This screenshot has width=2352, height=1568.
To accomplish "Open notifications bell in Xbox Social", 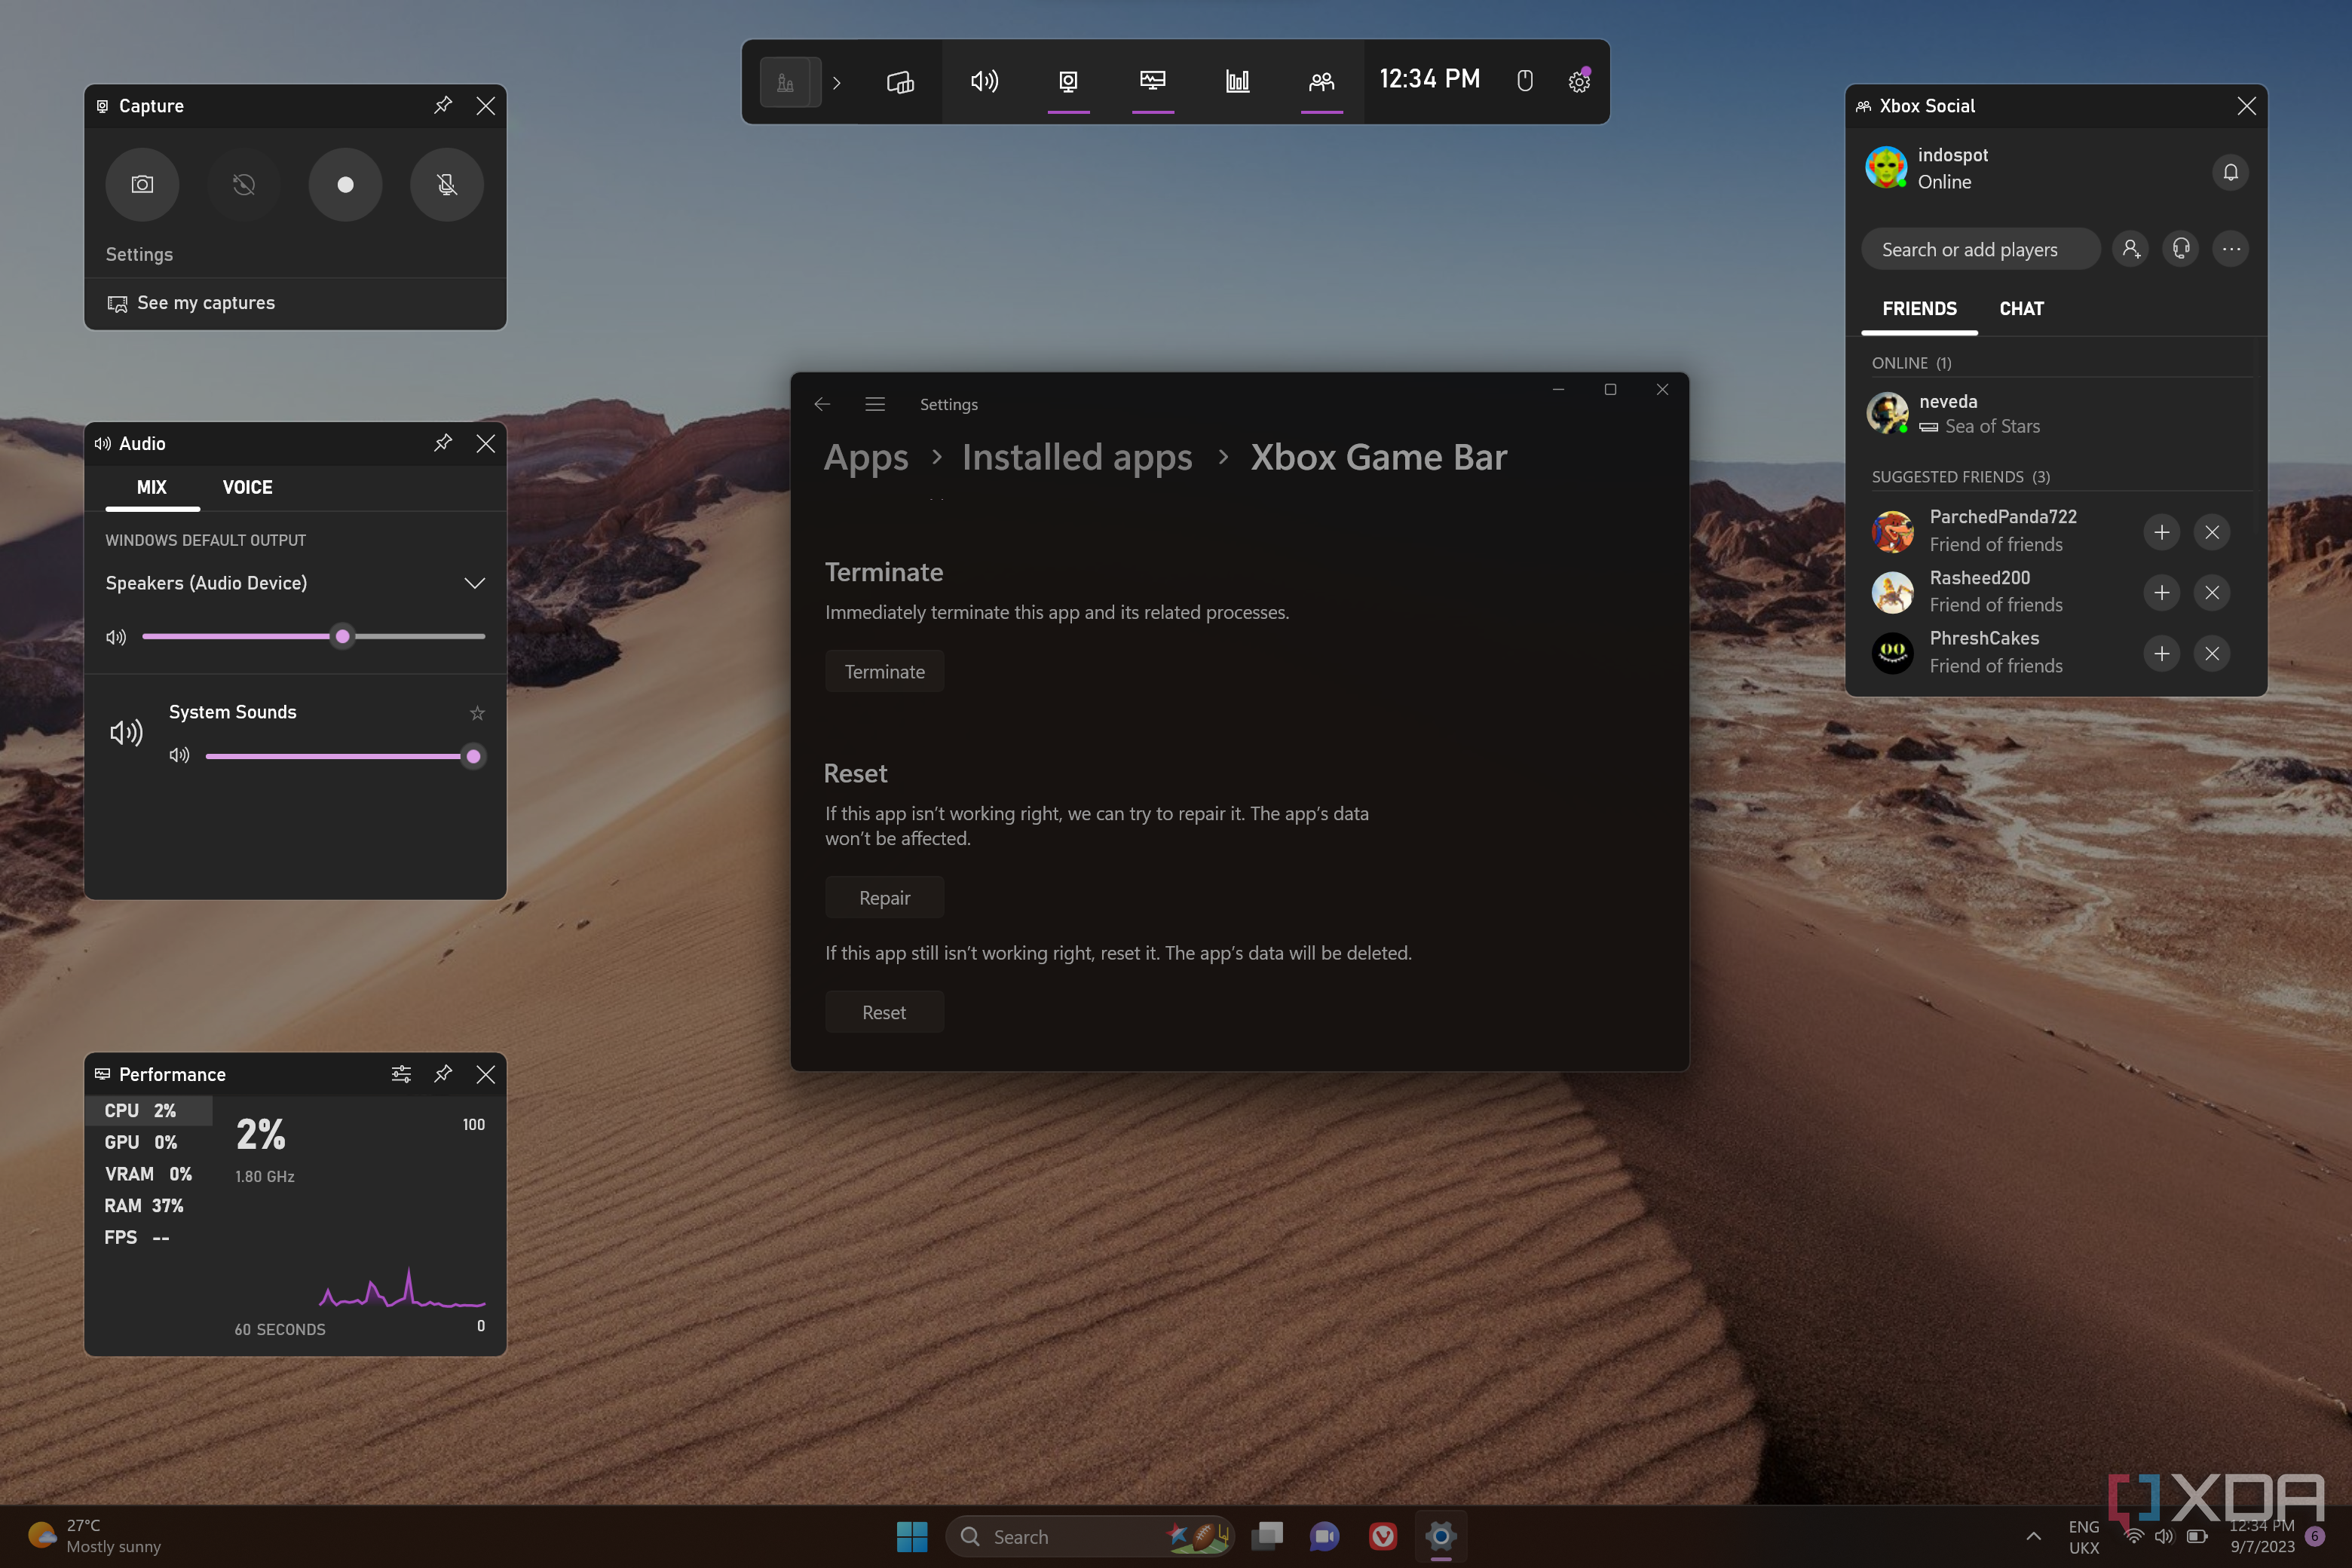I will click(x=2229, y=171).
